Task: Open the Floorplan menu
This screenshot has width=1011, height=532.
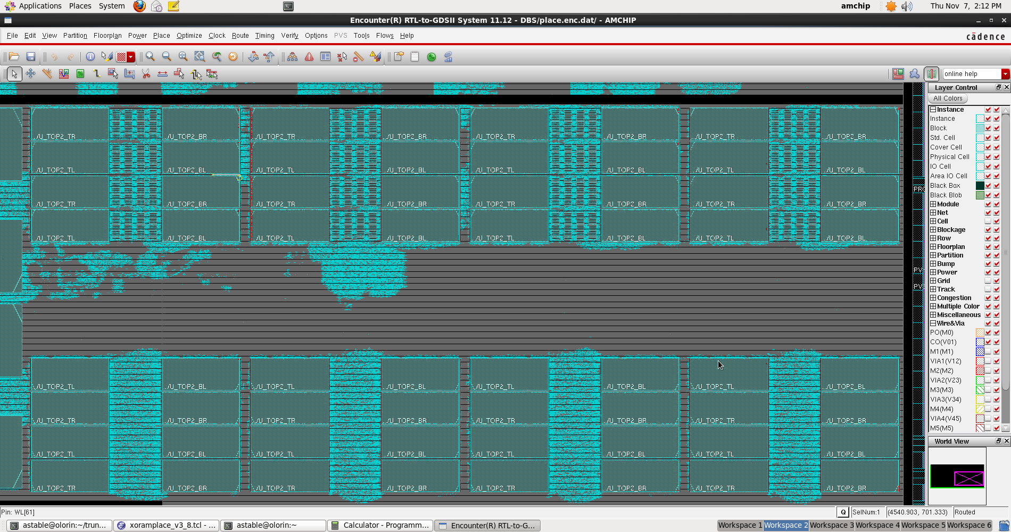Action: [x=107, y=36]
